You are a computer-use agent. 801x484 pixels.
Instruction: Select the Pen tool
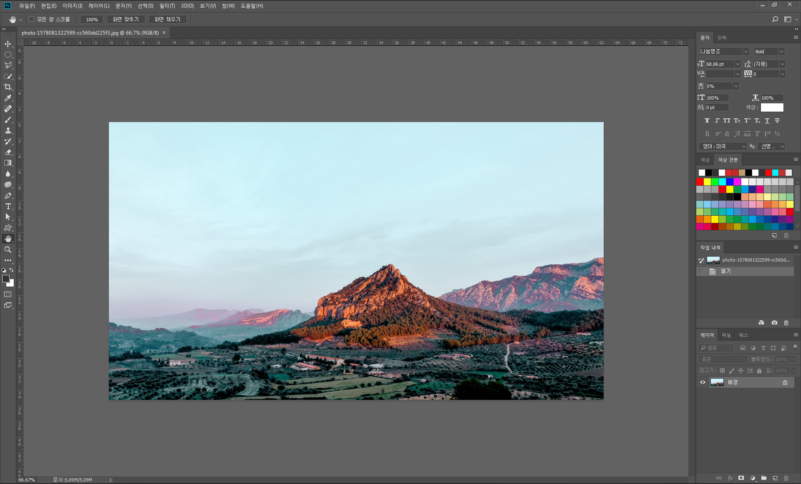pyautogui.click(x=8, y=196)
